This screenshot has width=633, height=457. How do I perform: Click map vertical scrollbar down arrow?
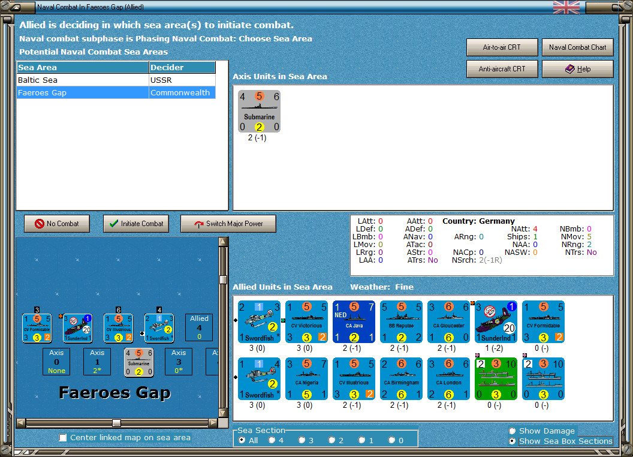pos(223,413)
